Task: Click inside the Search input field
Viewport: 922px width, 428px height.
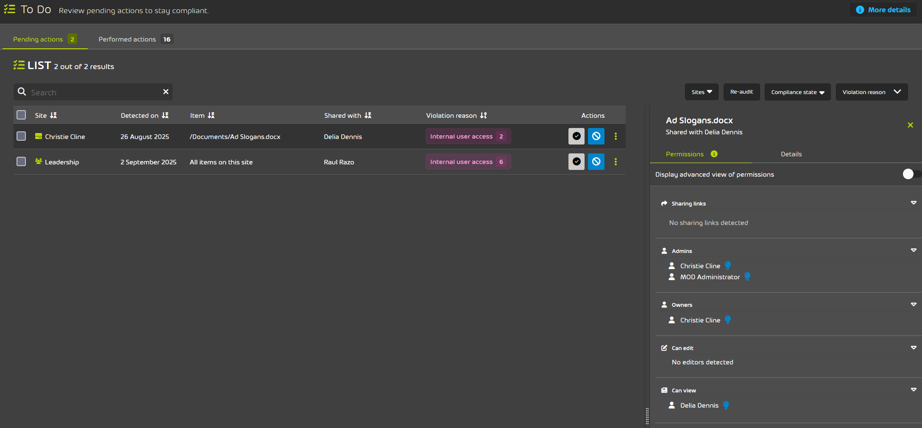Action: point(85,92)
